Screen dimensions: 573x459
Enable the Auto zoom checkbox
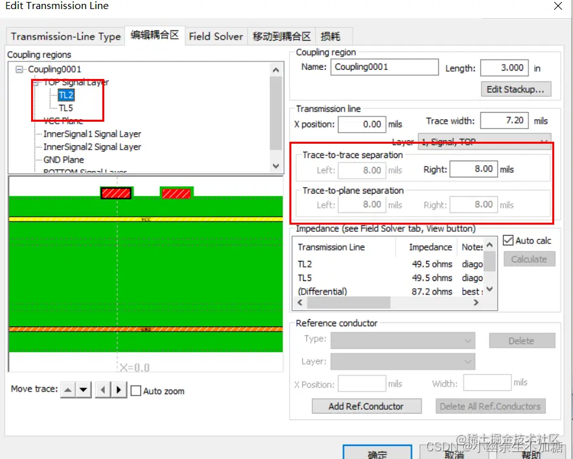(136, 390)
